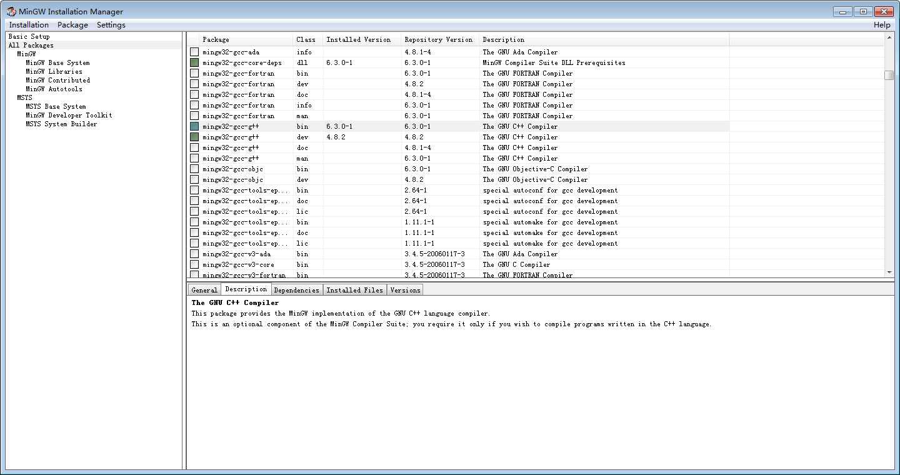Select MinGW Base System category

[x=57, y=62]
